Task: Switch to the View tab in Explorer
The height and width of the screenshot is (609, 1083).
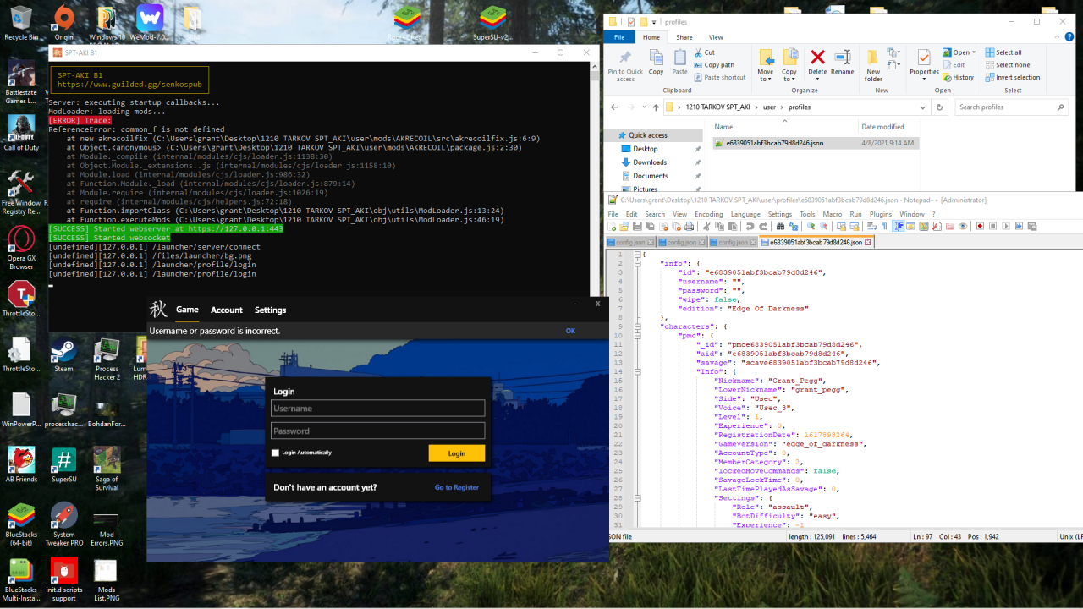Action: 716,37
